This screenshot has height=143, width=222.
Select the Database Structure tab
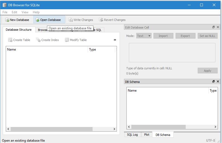coord(19,30)
